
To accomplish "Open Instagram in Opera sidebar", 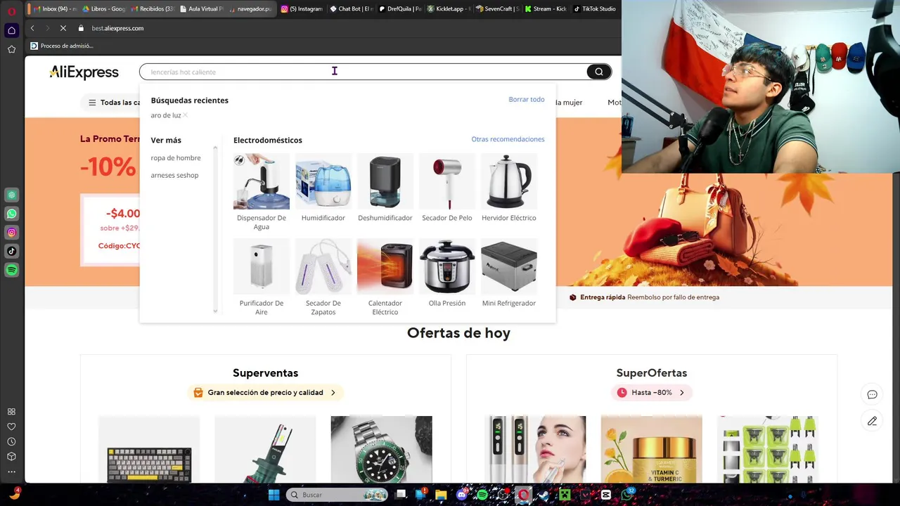I will pyautogui.click(x=11, y=233).
